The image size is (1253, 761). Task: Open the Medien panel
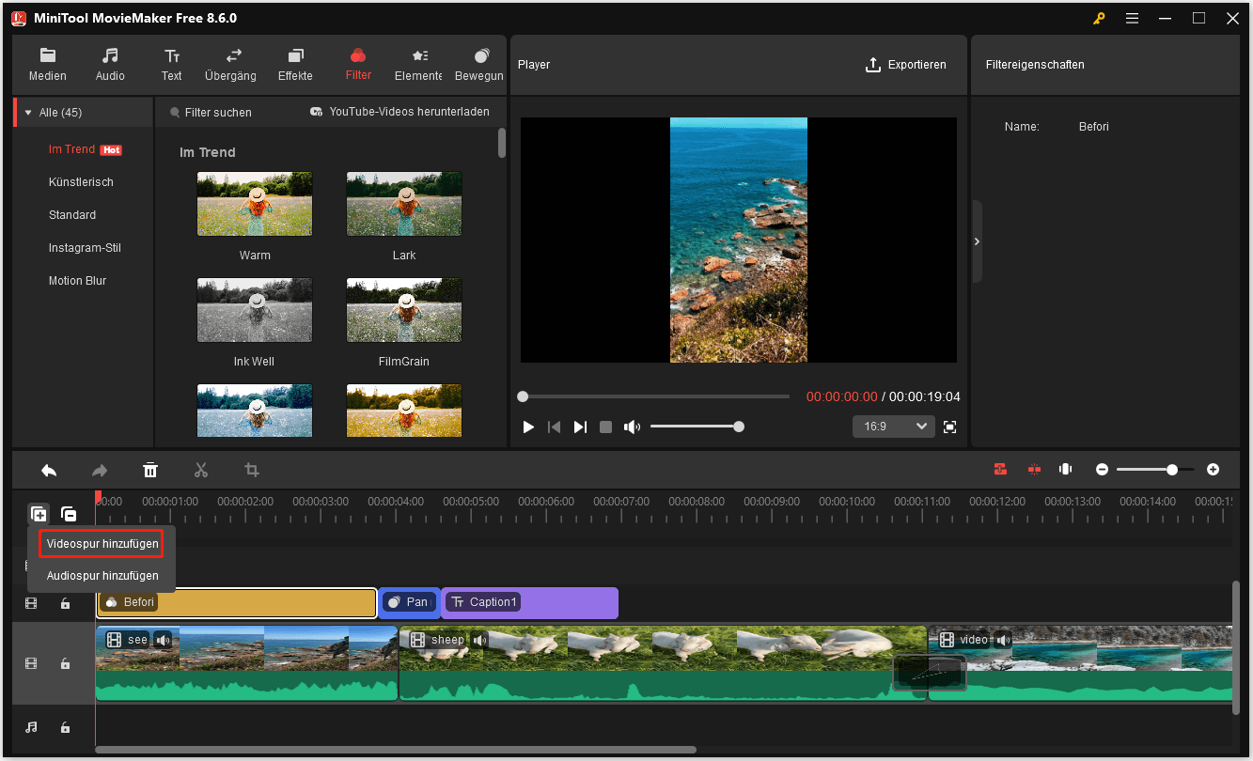pos(47,64)
